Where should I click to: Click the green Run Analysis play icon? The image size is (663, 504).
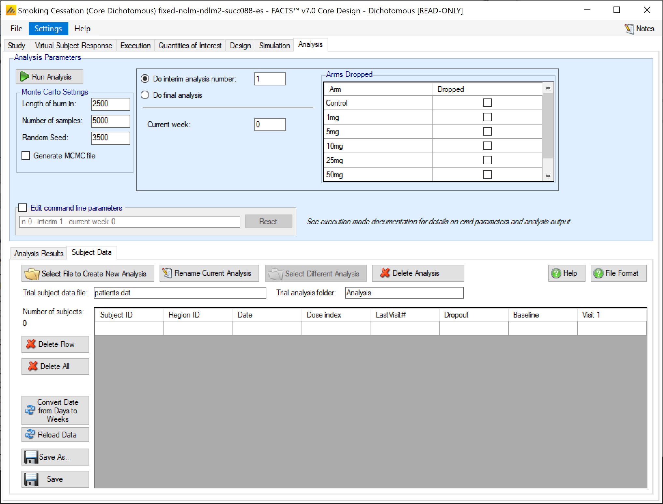coord(24,77)
